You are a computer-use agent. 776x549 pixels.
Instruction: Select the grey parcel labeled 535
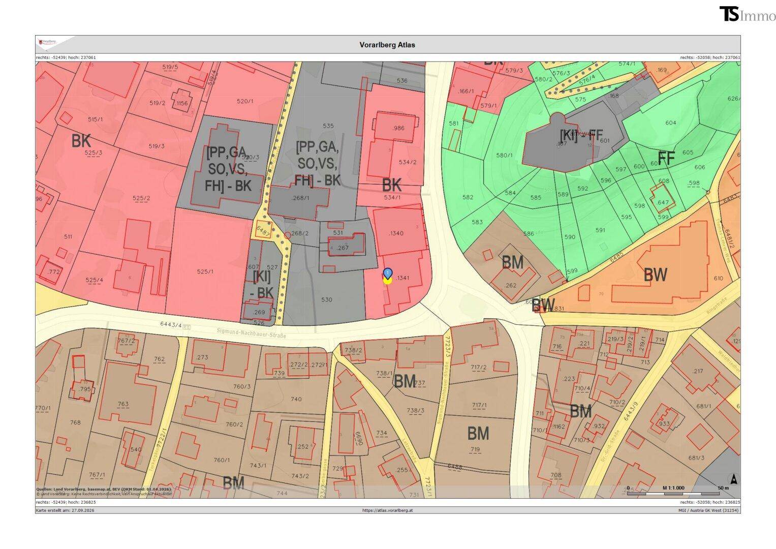(328, 126)
